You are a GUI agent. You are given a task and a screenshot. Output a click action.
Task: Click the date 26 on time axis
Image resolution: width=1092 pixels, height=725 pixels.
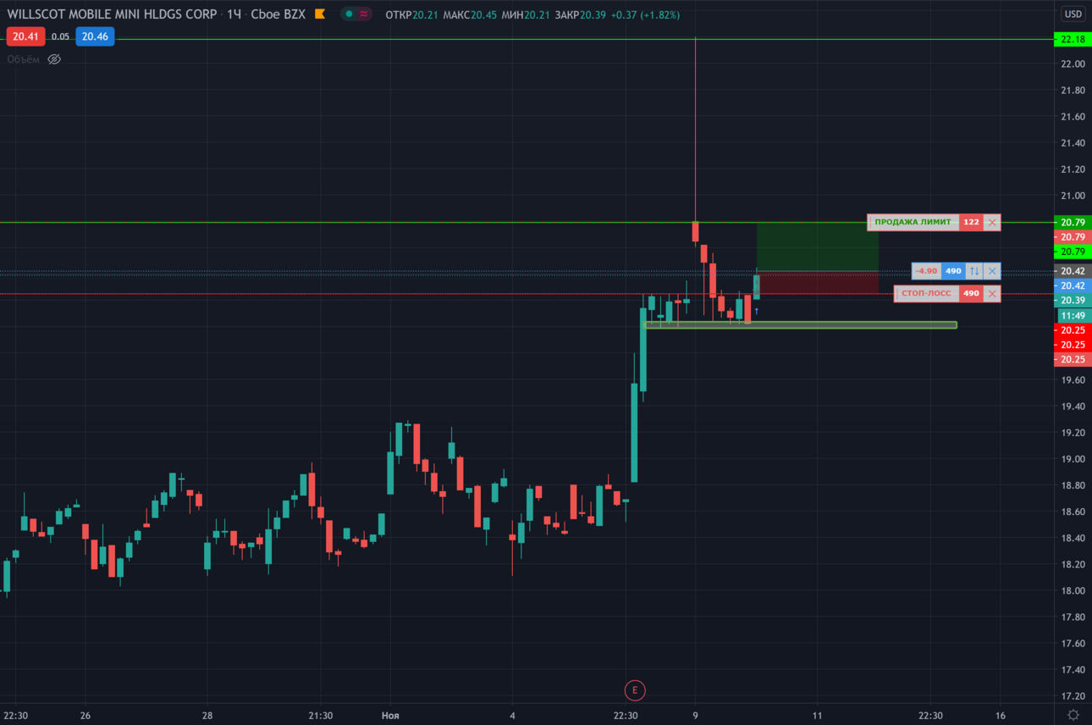pyautogui.click(x=85, y=716)
